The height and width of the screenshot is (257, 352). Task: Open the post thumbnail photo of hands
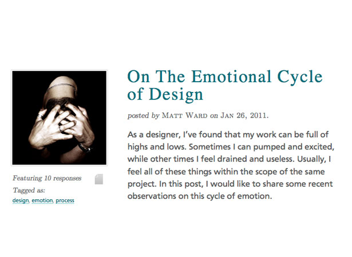(x=60, y=118)
